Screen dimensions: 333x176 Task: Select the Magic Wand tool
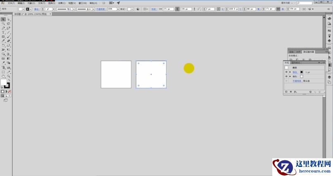coord(3,24)
